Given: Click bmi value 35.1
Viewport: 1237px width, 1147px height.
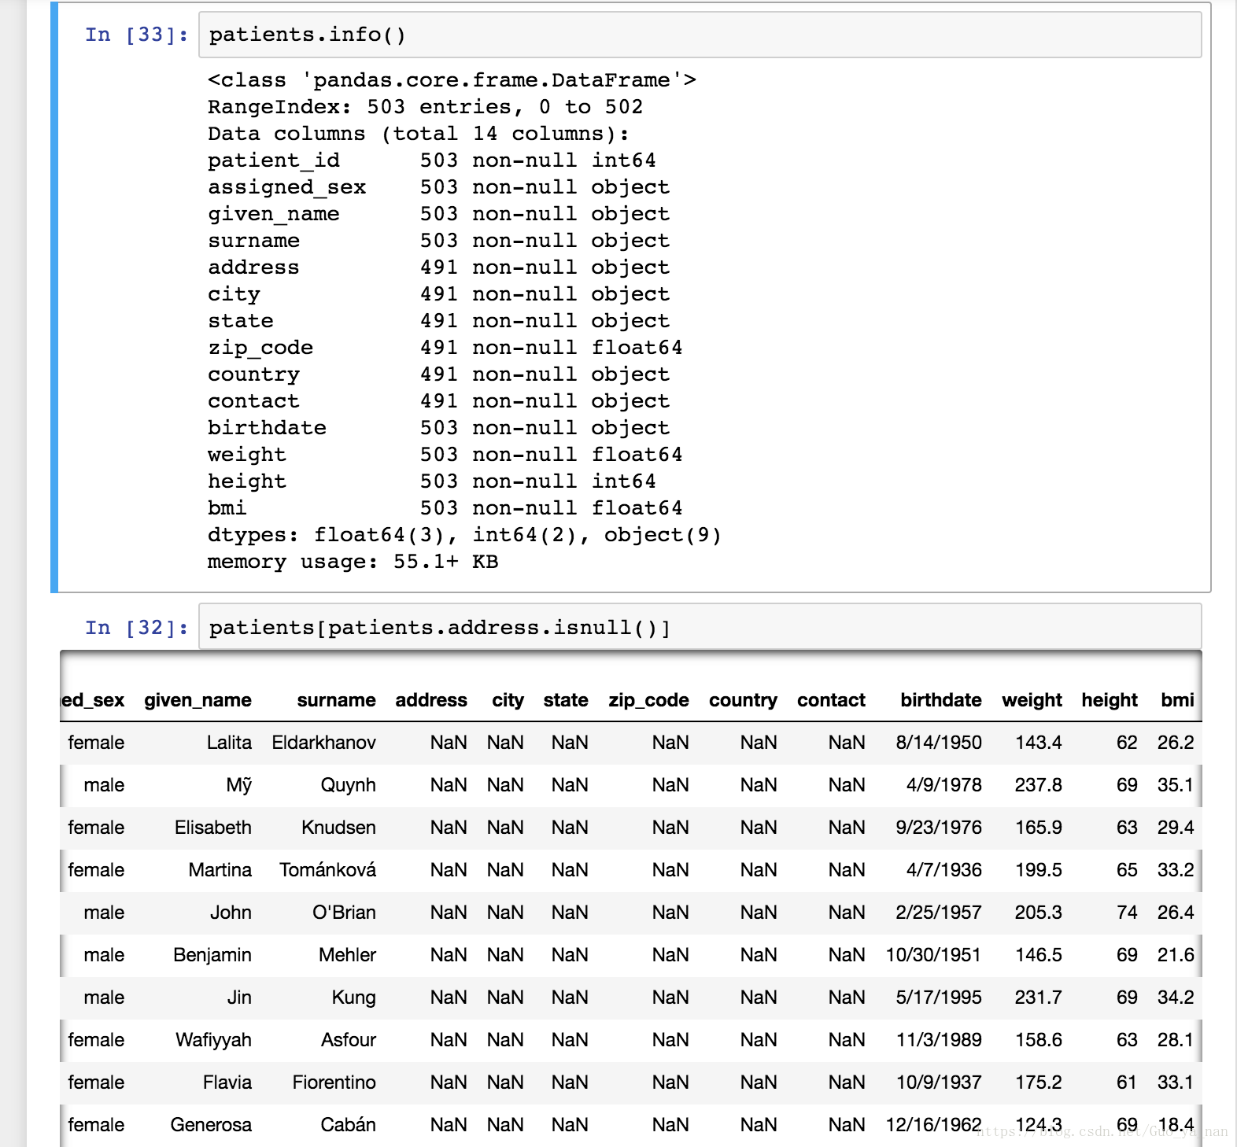Looking at the screenshot, I should 1176,785.
